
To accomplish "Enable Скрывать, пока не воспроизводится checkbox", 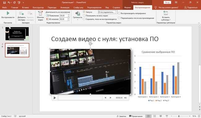I will pyautogui.click(x=84, y=19).
